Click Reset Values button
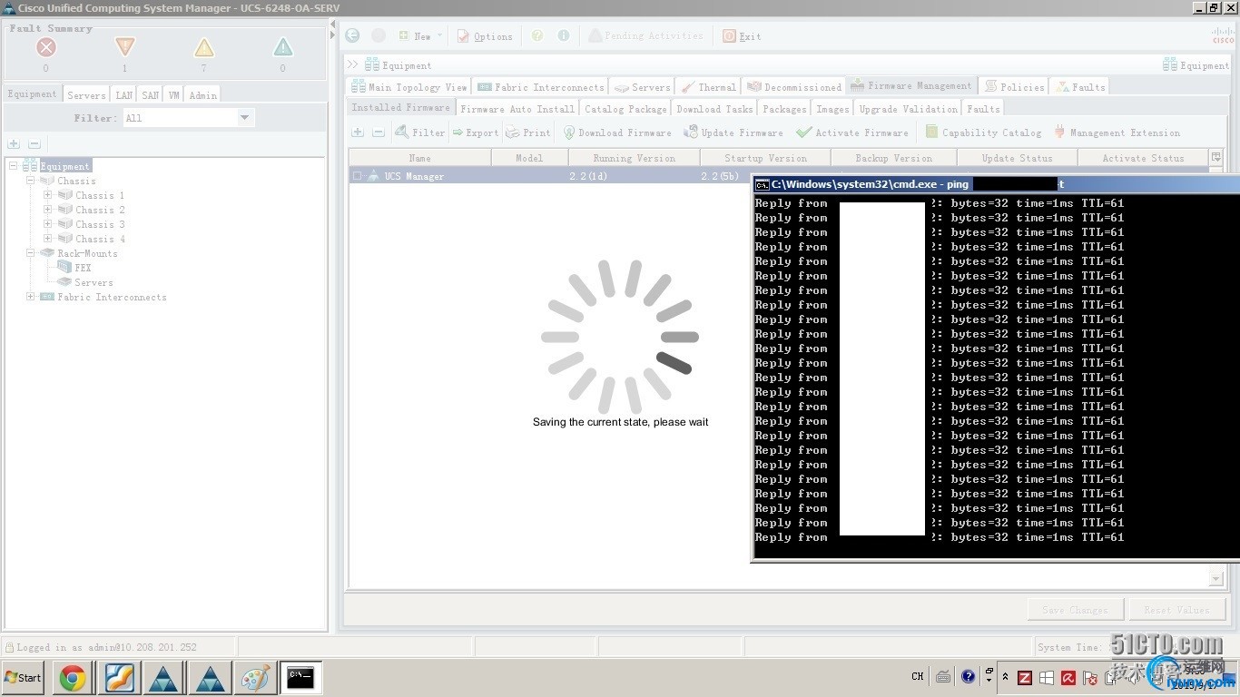1240x697 pixels. pos(1176,610)
